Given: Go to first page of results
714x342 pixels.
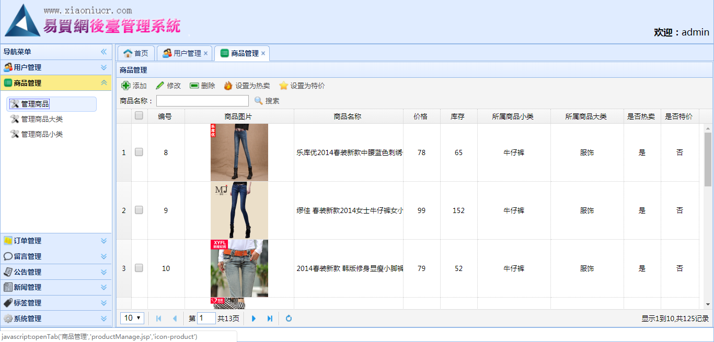Looking at the screenshot, I should tap(159, 319).
